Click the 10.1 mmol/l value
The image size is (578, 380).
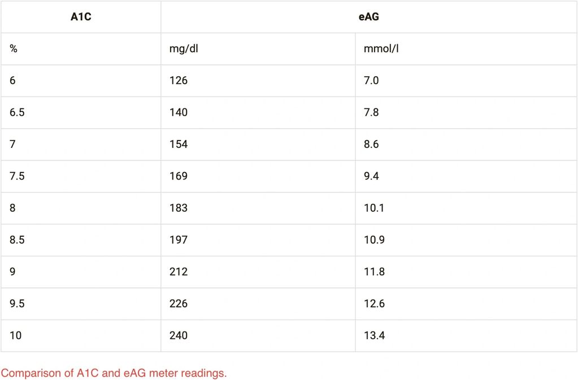coord(374,208)
